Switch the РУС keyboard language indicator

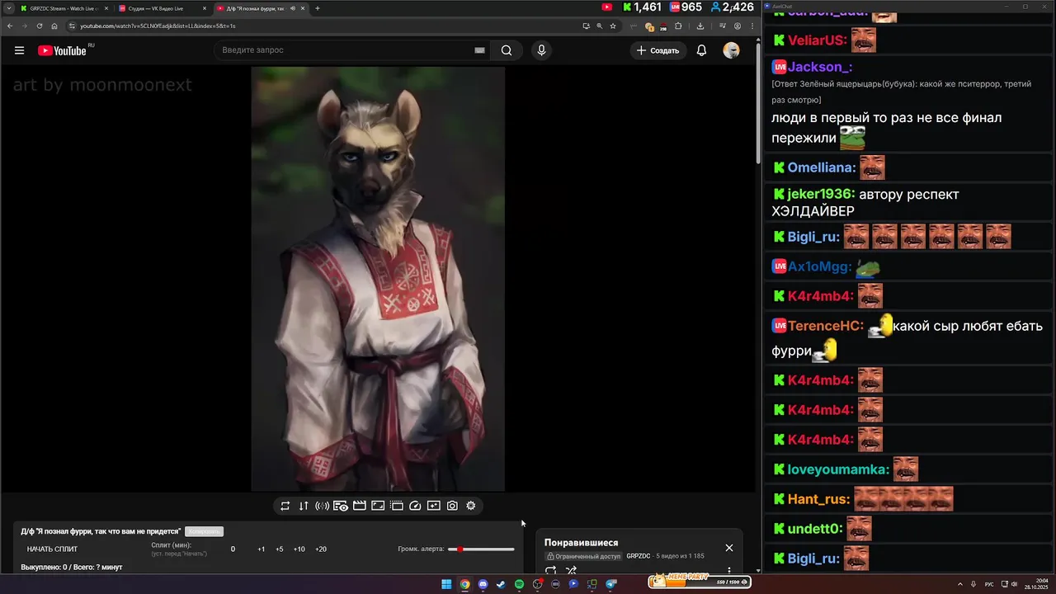(989, 584)
